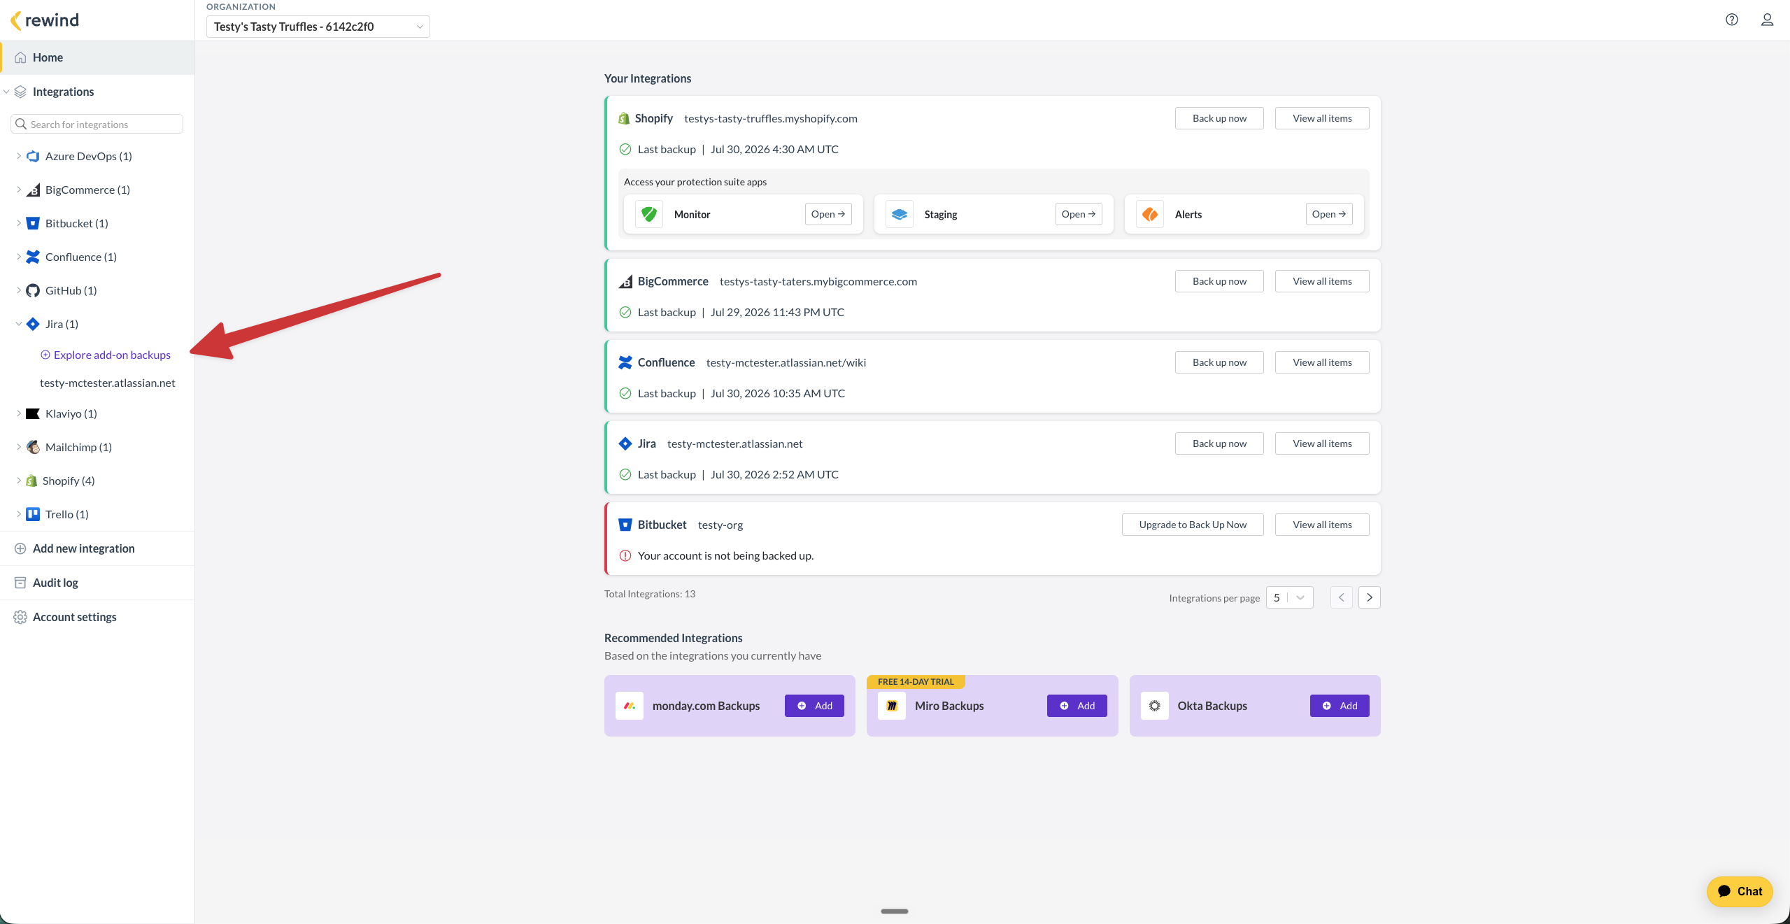Click Back up now for Jira

(1219, 443)
